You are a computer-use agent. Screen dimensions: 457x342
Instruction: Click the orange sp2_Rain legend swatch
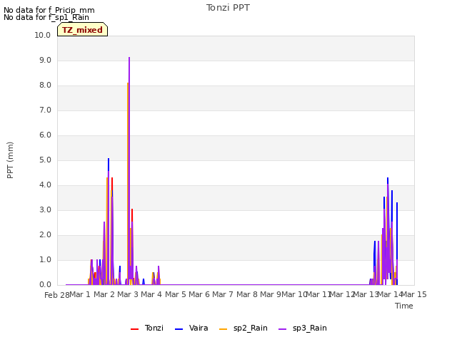[x=224, y=329]
